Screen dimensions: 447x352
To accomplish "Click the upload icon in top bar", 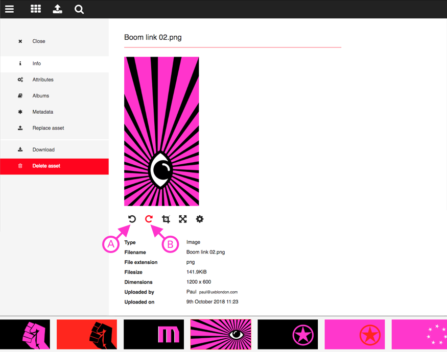I will coord(57,9).
